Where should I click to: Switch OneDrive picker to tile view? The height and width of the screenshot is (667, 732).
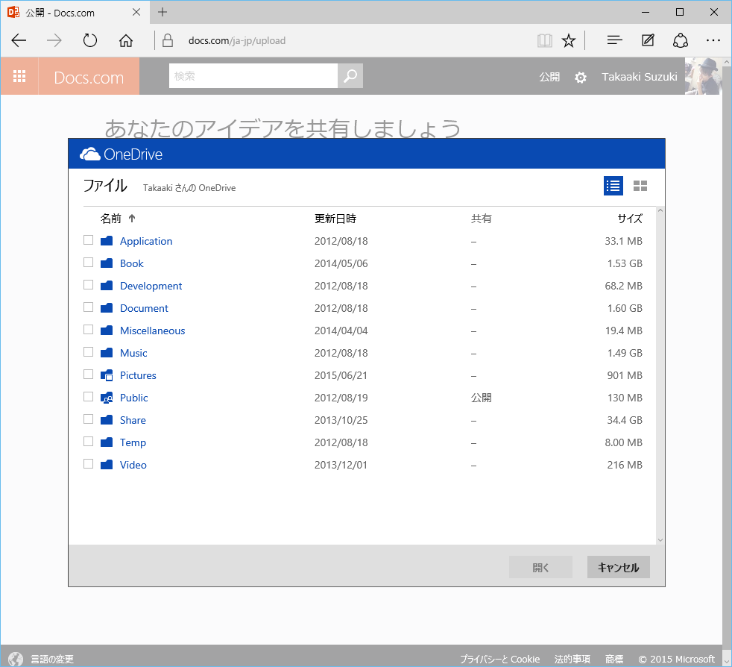click(x=640, y=186)
